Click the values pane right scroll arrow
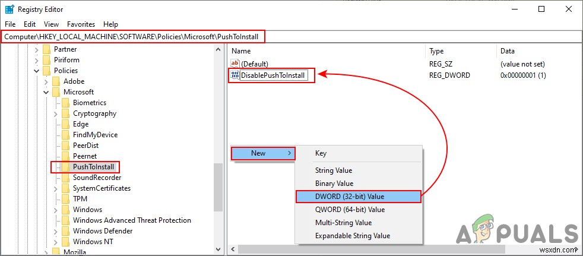 575,249
